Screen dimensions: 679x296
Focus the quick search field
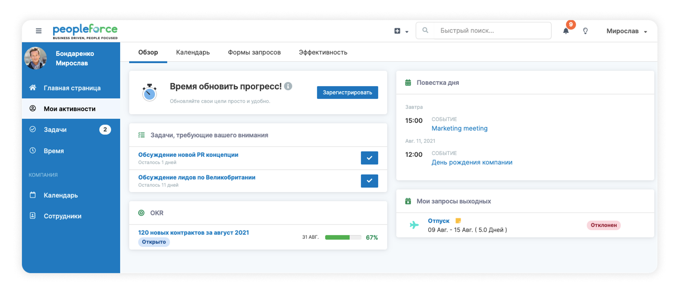point(483,31)
